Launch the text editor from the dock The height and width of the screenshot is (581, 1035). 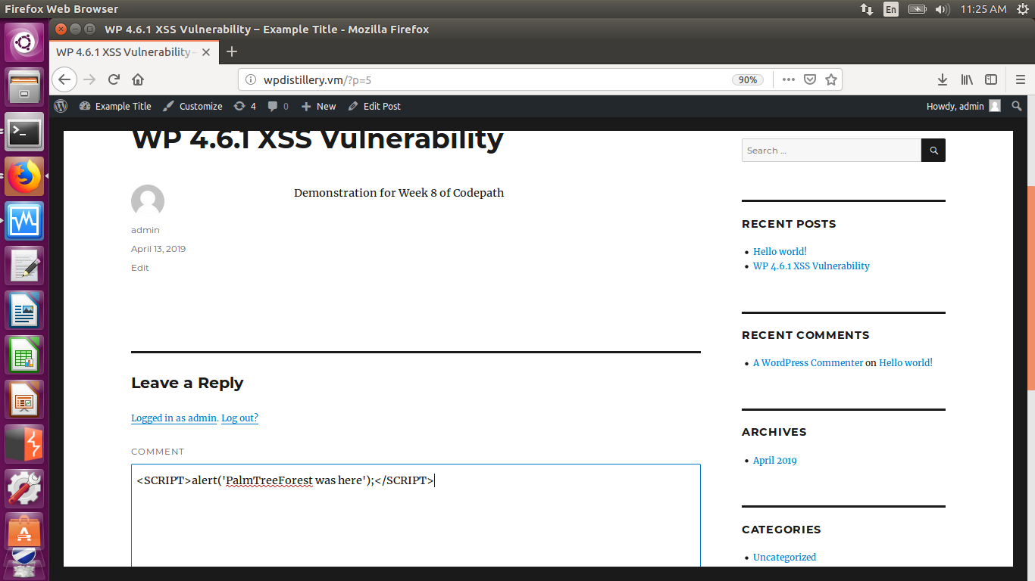coord(24,266)
